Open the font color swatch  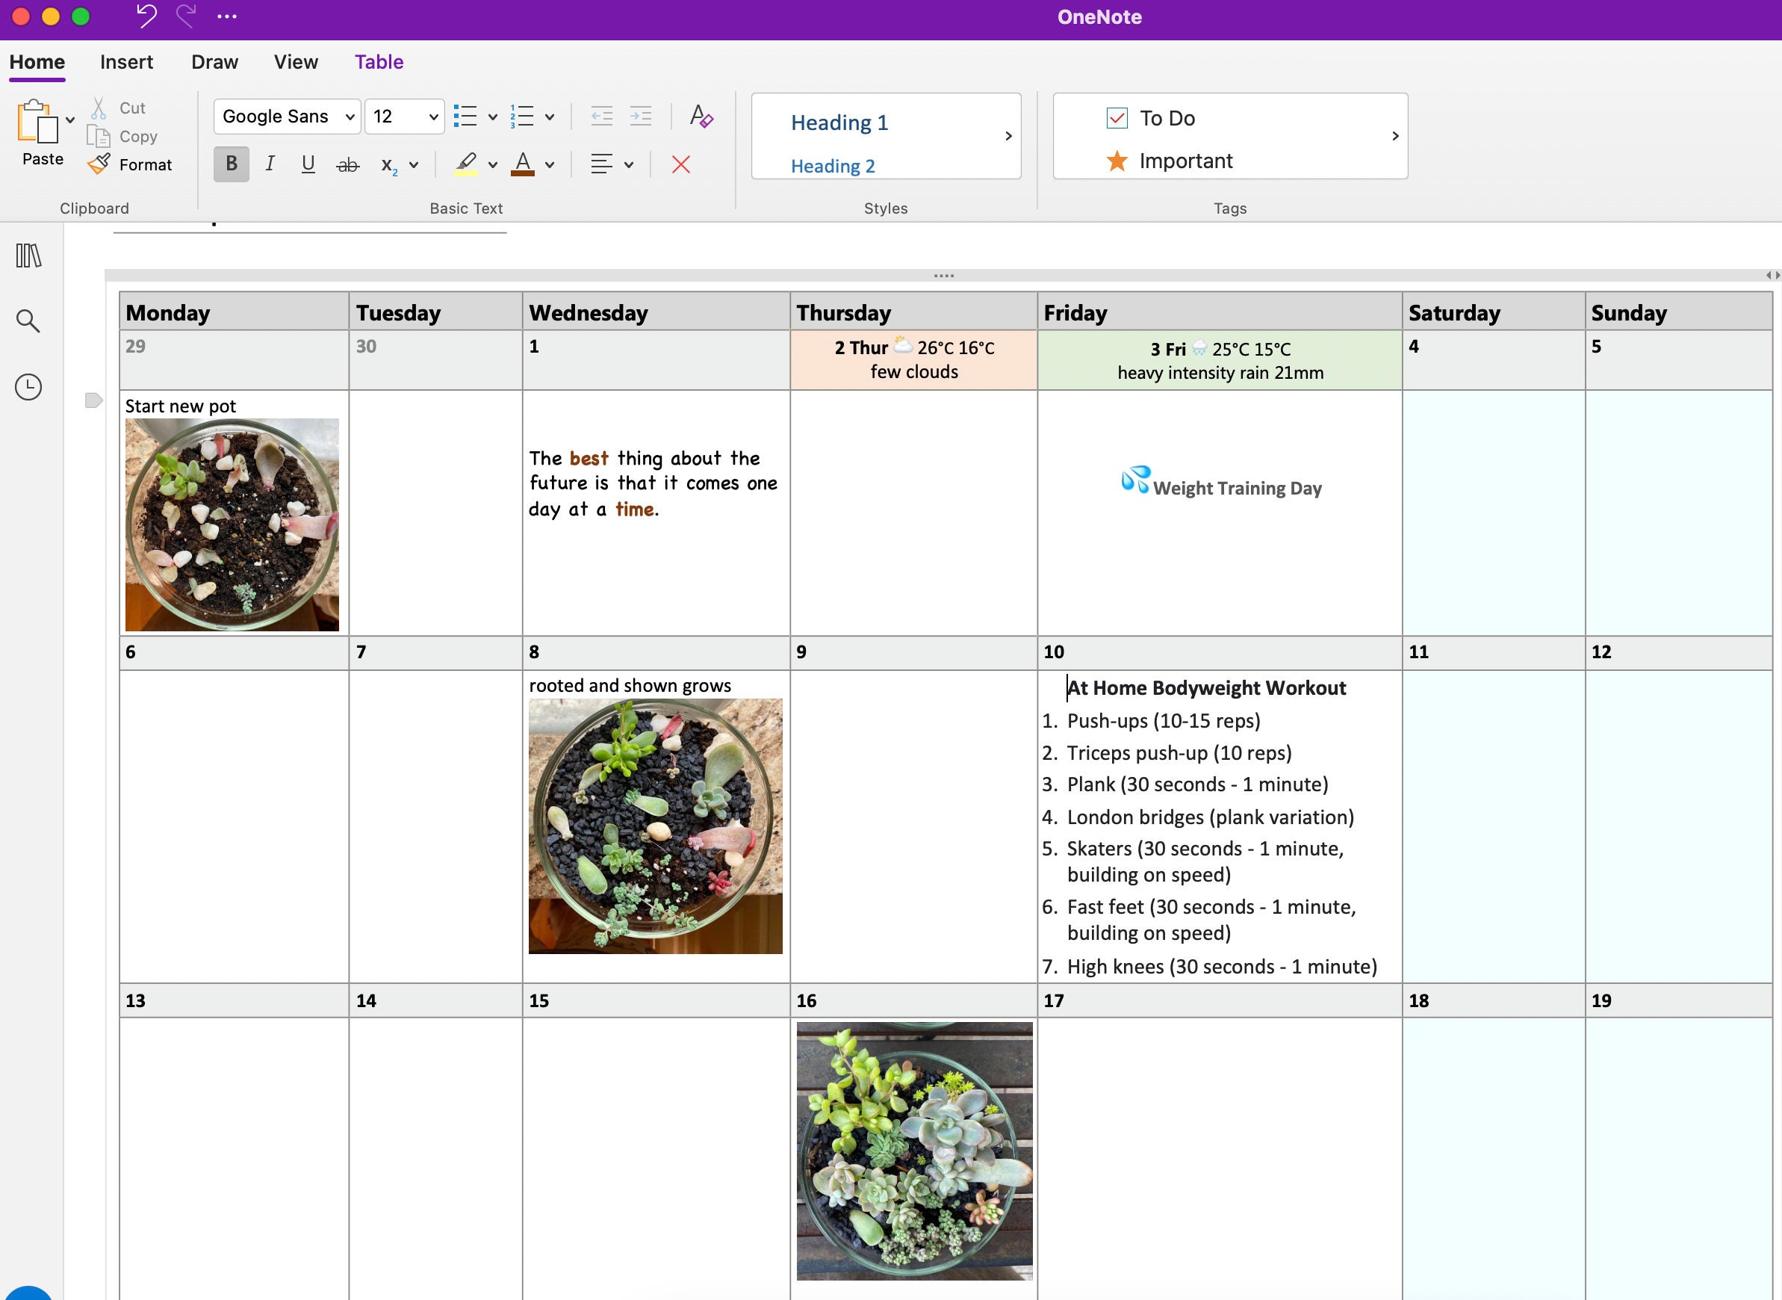(522, 164)
